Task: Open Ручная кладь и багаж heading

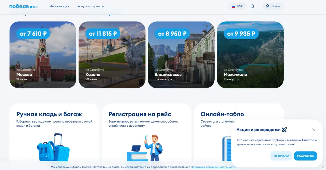Action: point(49,114)
